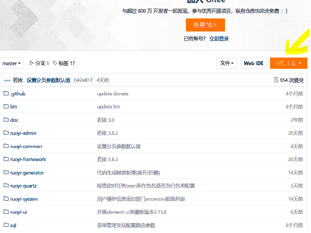Click the 2年前 timestamp for doc
311x233 pixels.
[x=297, y=120]
